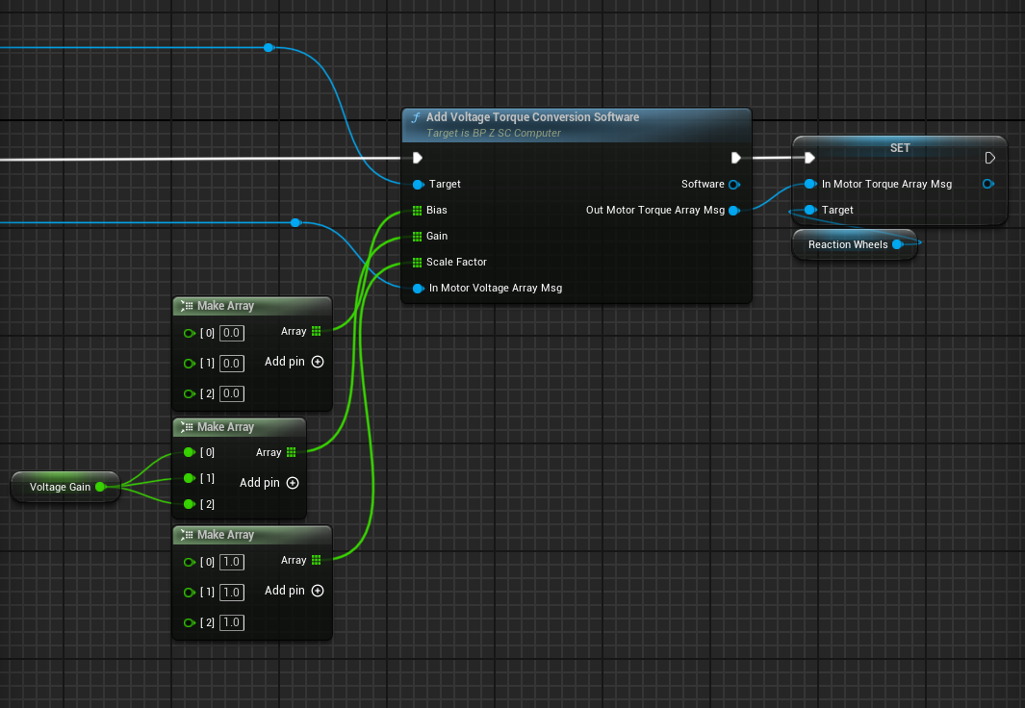Click Add pin on the 1.0-valued Make Array

317,591
